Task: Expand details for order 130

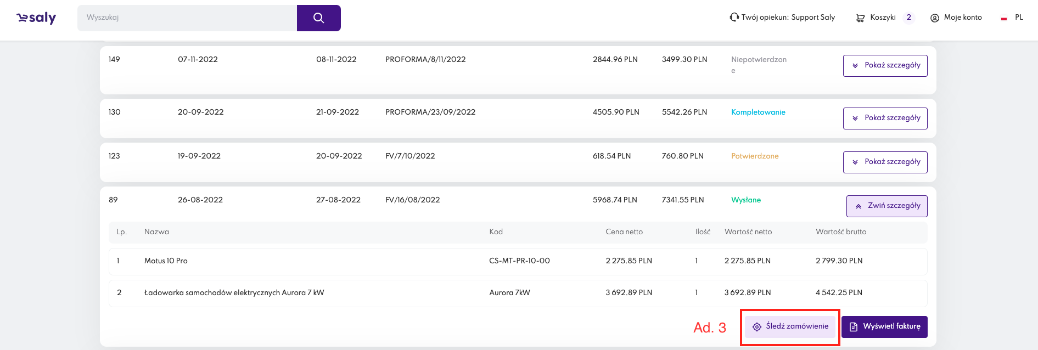Action: [x=885, y=118]
